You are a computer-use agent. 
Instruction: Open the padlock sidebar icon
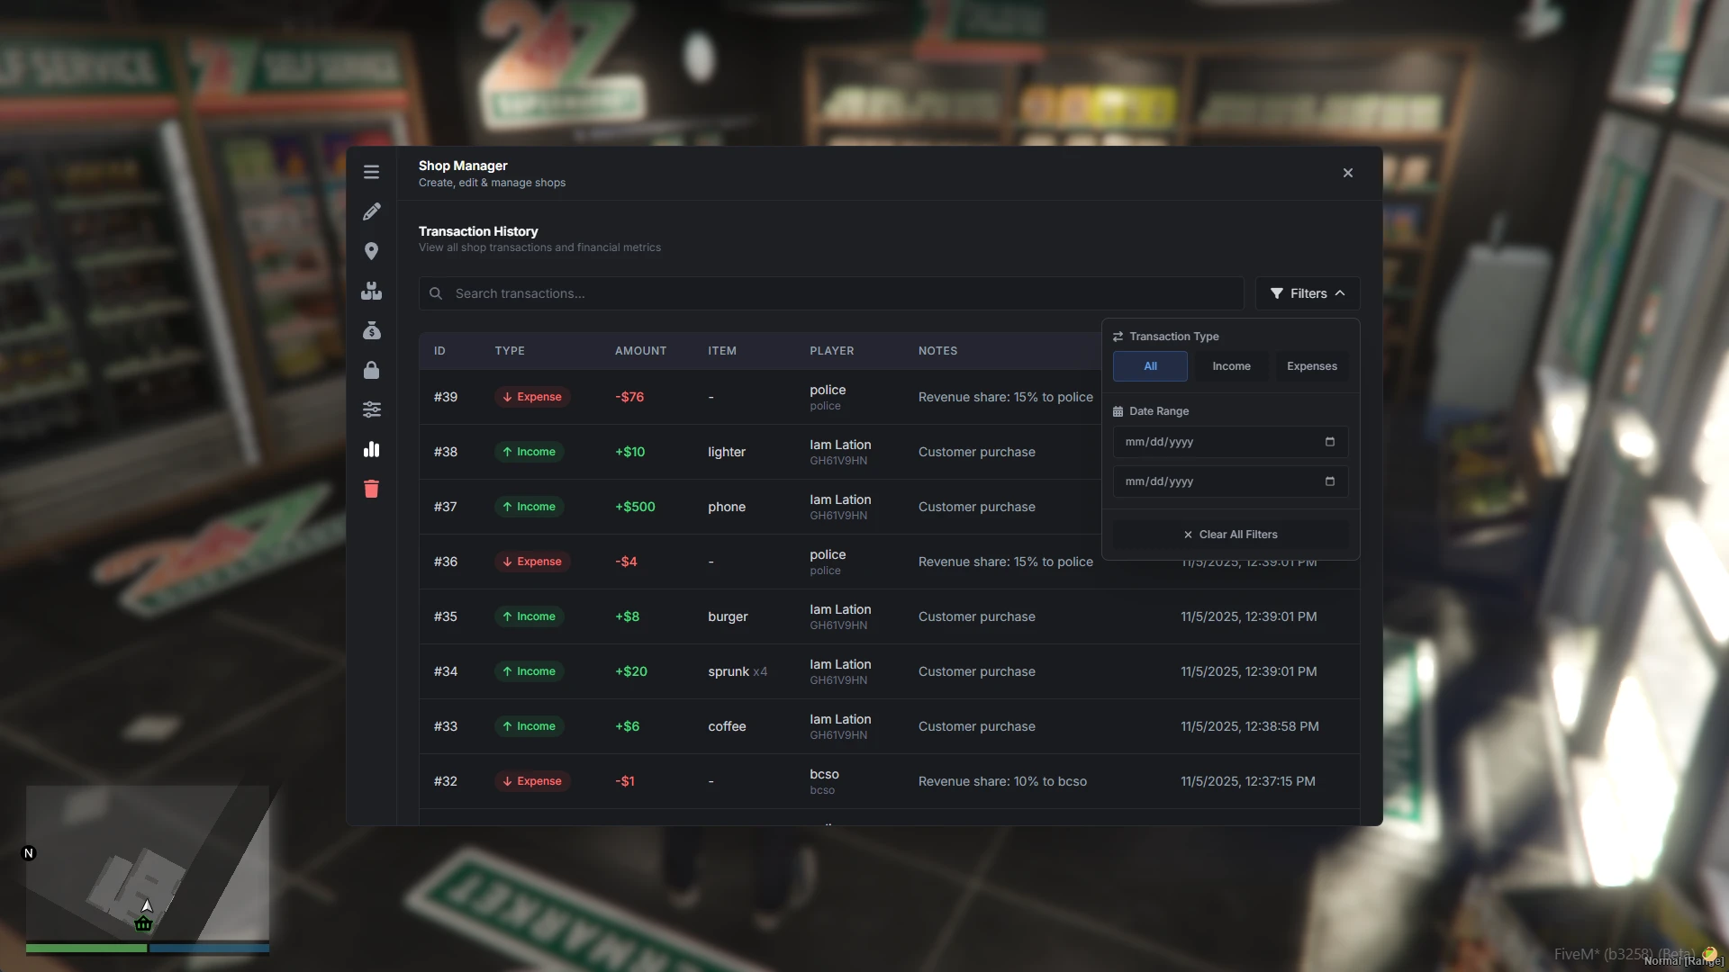pos(371,370)
